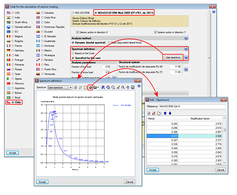Click Cancel in Edit Spectrum dialog
The image size is (237, 195).
click(220, 170)
